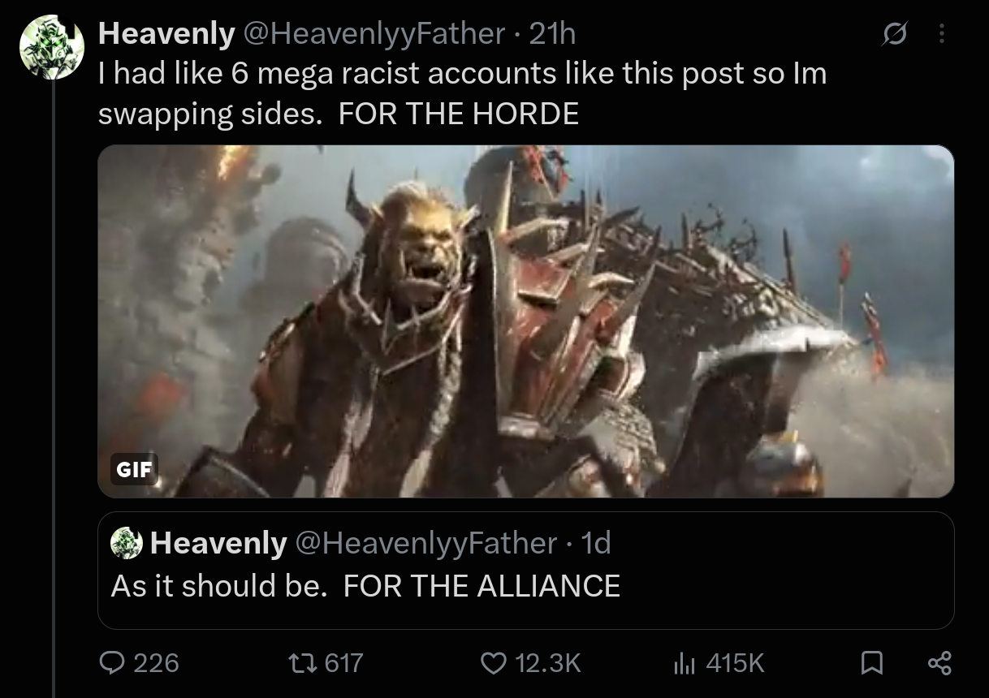Open the quoted tweet's small avatar
The height and width of the screenshot is (698, 989).
tap(126, 543)
